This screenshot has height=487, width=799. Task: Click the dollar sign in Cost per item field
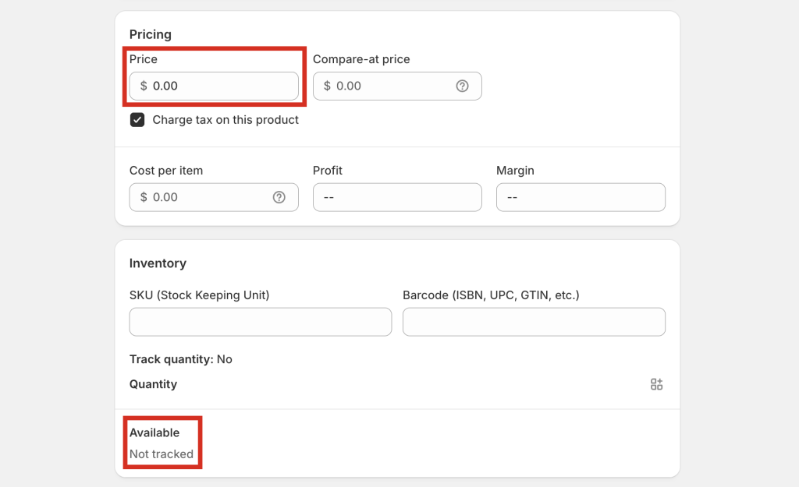click(x=144, y=197)
